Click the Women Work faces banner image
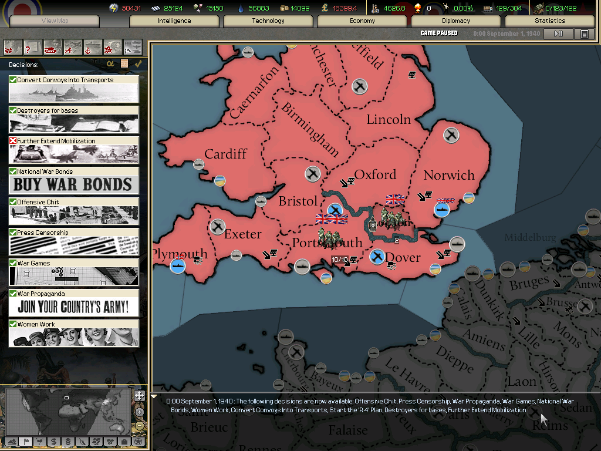The image size is (601, 451). [x=73, y=337]
